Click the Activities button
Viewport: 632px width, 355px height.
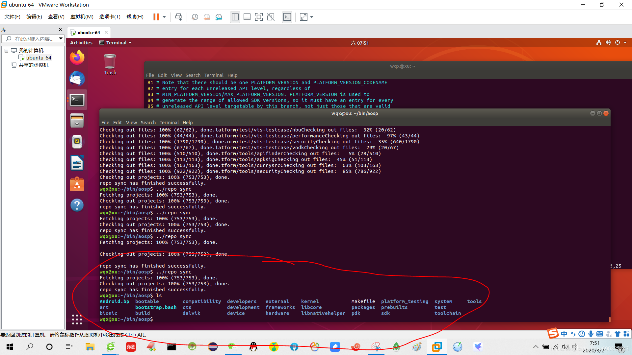(81, 43)
